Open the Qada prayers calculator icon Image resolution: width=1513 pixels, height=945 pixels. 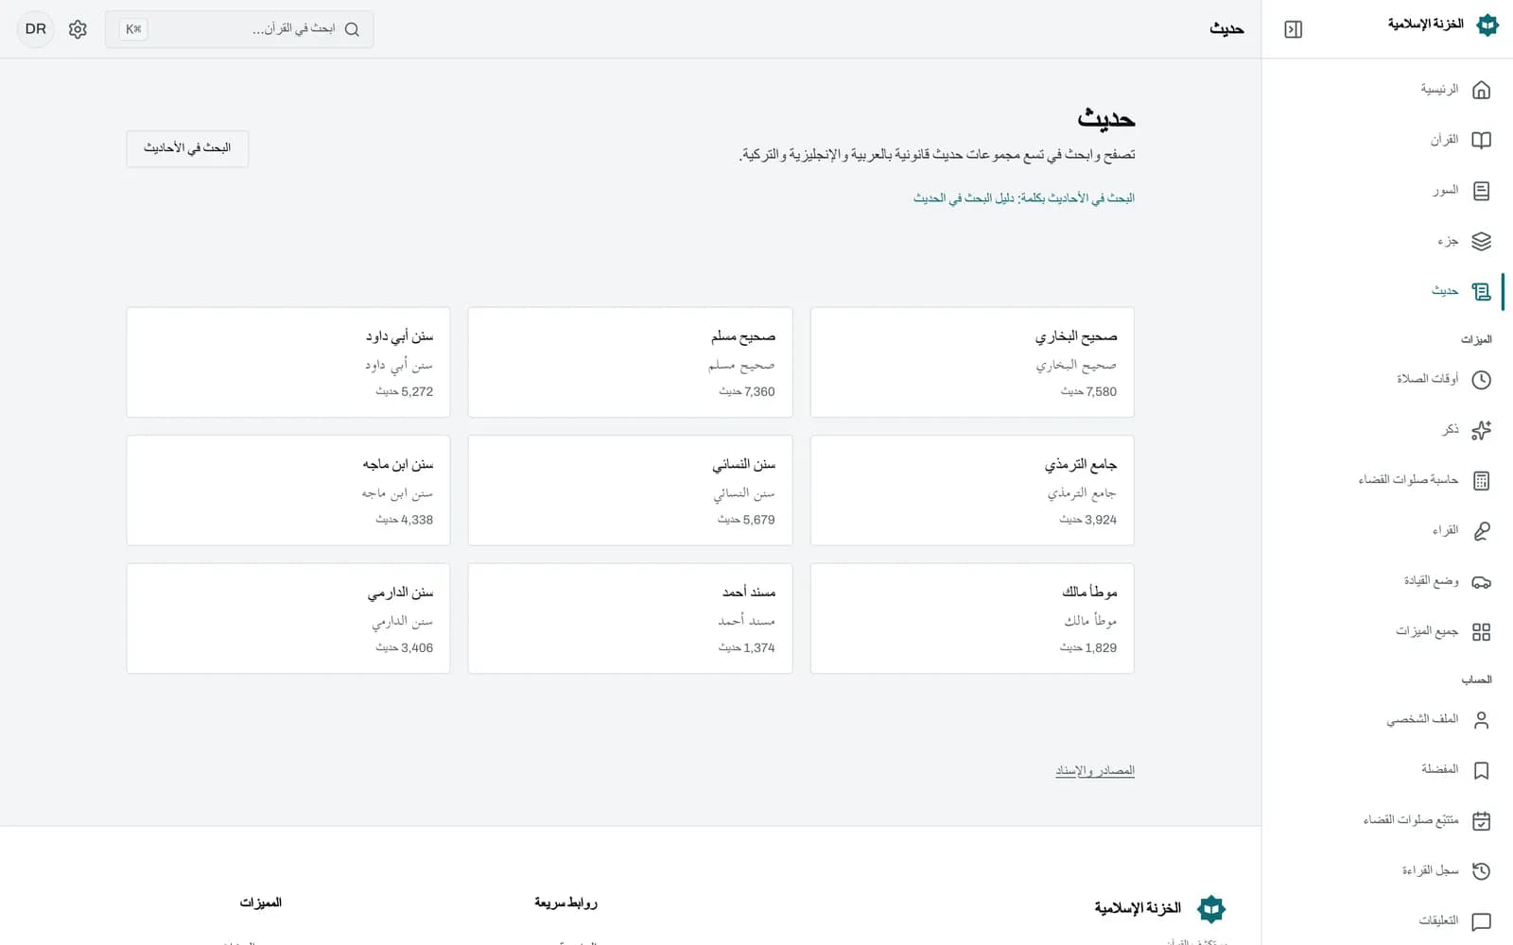(1481, 481)
